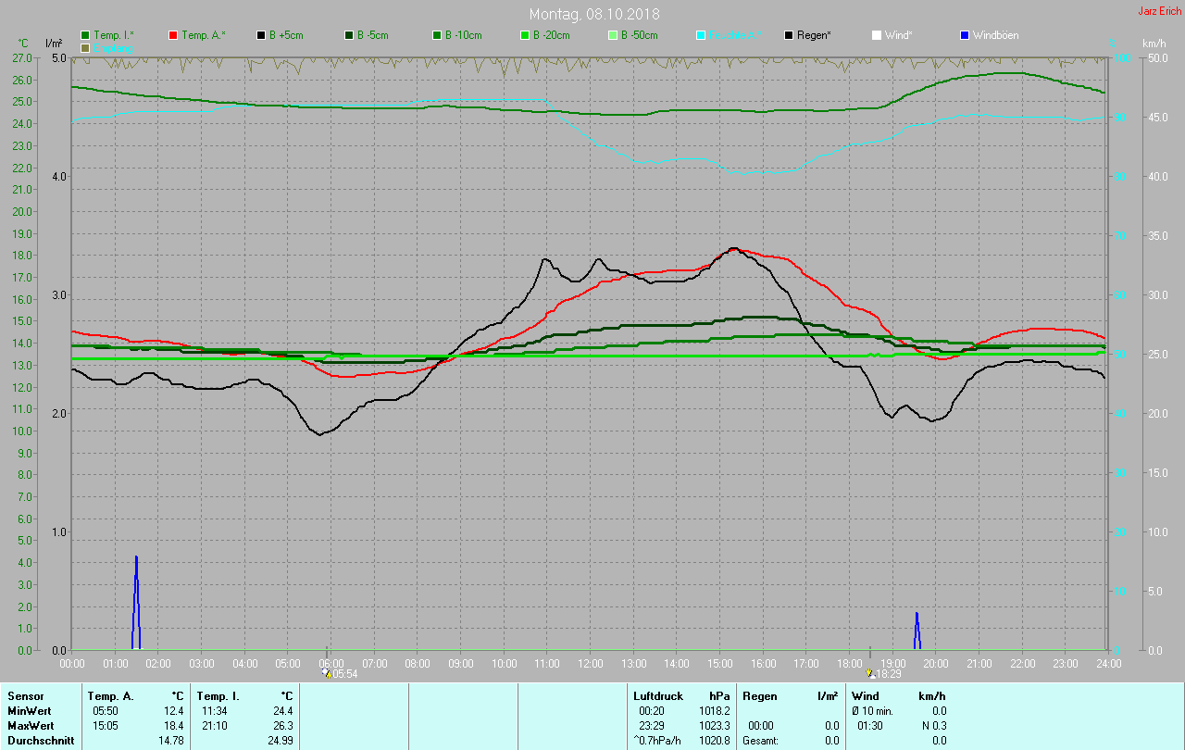Click the 'Gesamt:' rain label
The height and width of the screenshot is (750, 1185).
[760, 741]
